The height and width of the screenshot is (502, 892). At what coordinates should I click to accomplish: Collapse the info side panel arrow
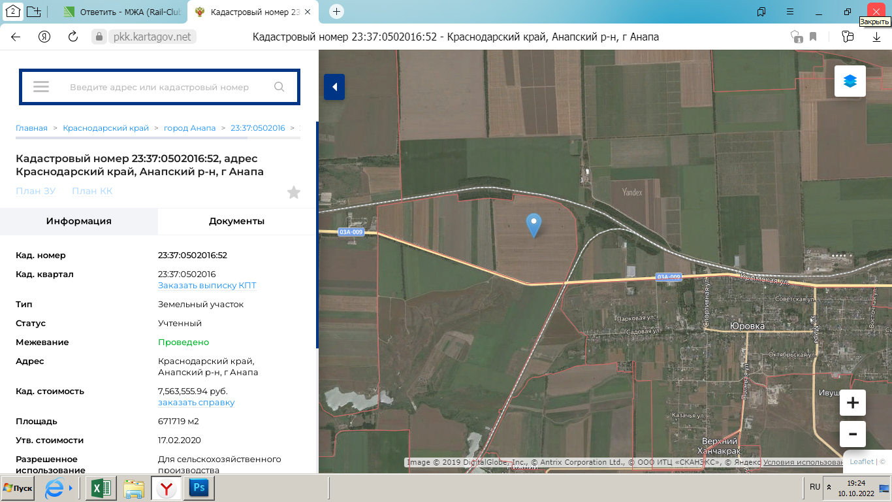point(334,87)
